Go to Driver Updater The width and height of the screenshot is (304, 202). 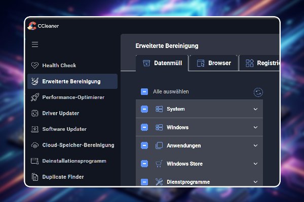72,113
